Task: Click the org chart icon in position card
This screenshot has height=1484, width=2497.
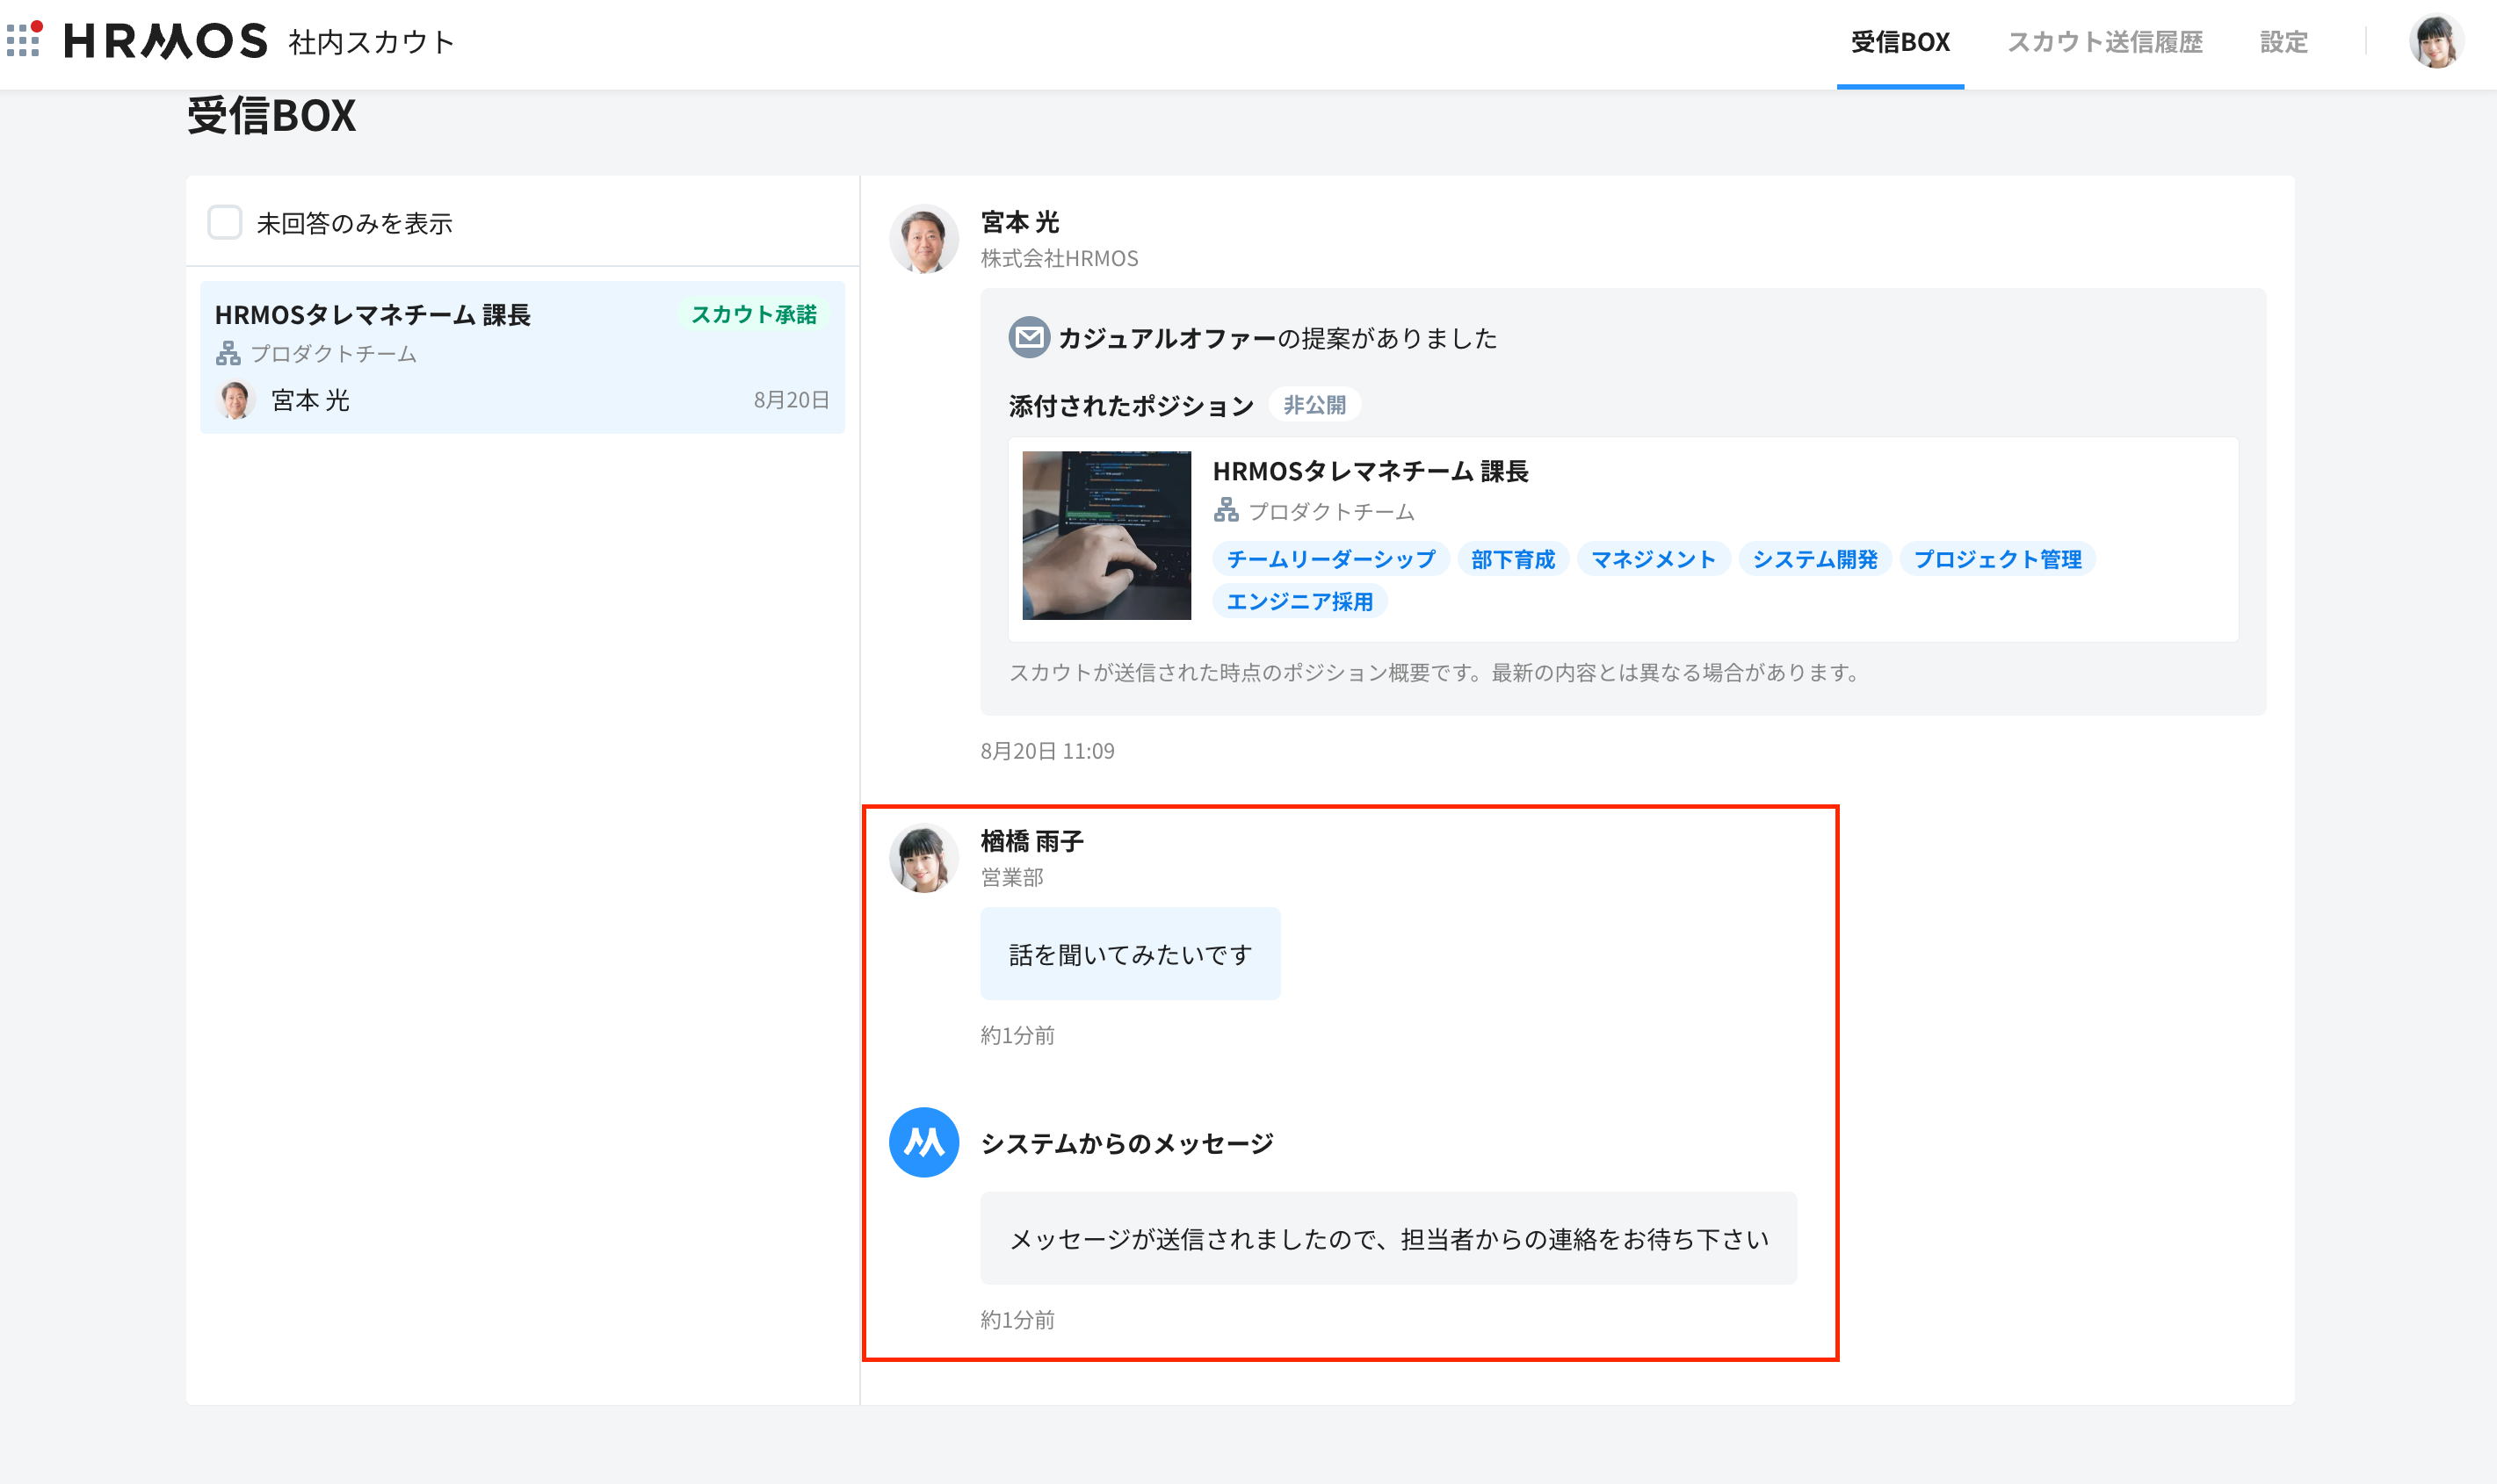Action: pyautogui.click(x=1226, y=511)
